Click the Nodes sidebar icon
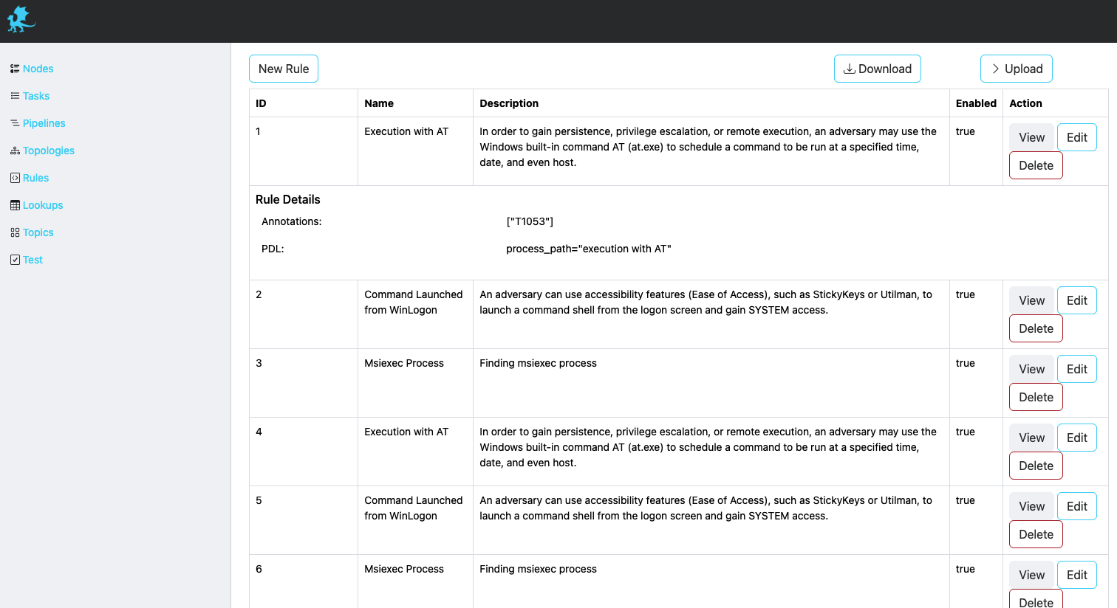 pos(15,69)
